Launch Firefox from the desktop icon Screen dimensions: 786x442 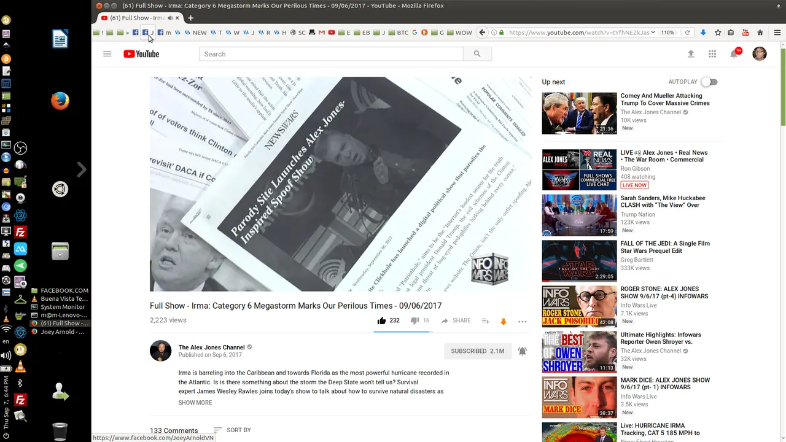point(60,101)
